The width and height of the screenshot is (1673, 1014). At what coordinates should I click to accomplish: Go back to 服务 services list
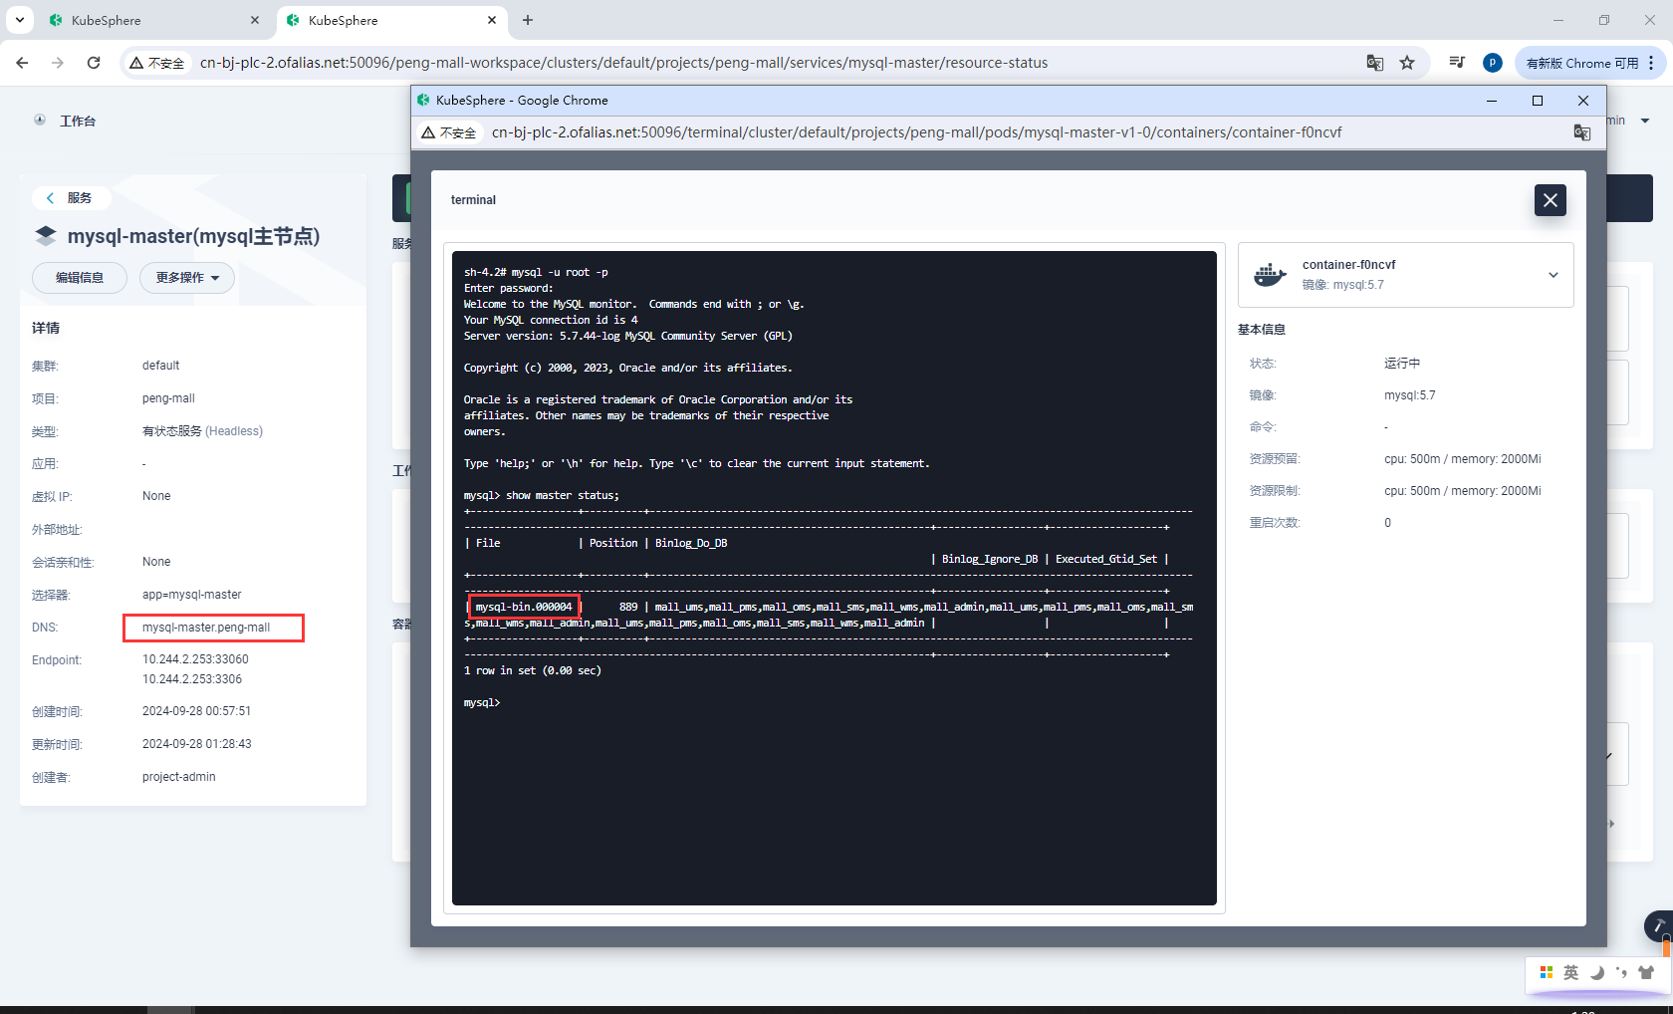tap(70, 198)
